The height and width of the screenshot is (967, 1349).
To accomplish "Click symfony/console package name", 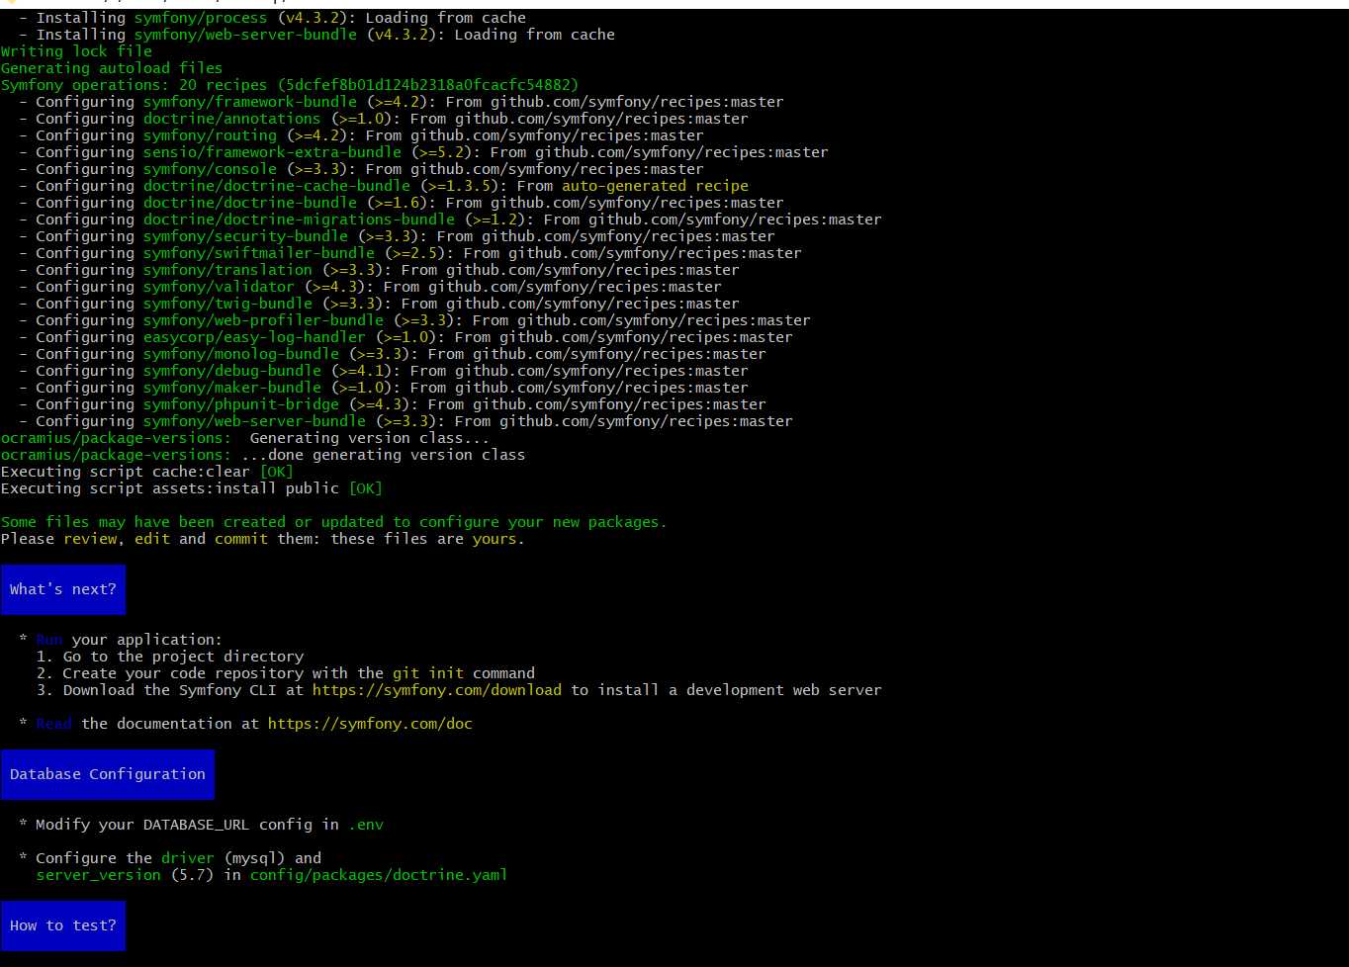I will (x=210, y=169).
